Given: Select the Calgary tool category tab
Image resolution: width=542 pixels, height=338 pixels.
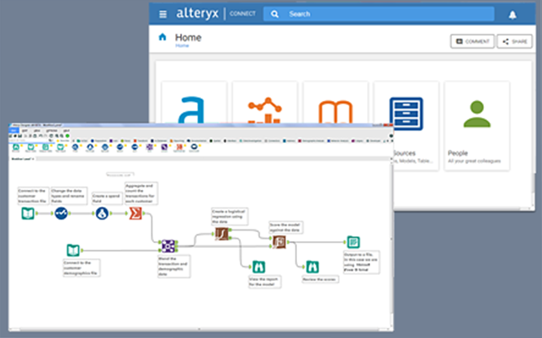Looking at the screenshot, I should [x=357, y=141].
